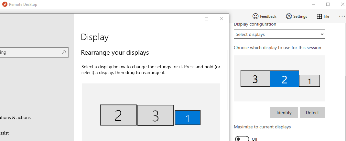Open Focus assist settings page
This screenshot has width=346, height=141.
pyautogui.click(x=5, y=133)
